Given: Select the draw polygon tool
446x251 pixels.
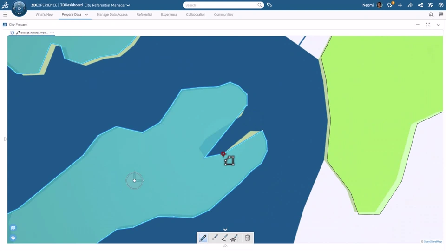Looking at the screenshot, I should click(x=234, y=238).
